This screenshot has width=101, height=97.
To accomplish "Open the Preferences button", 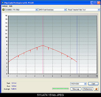I will [x=88, y=89].
